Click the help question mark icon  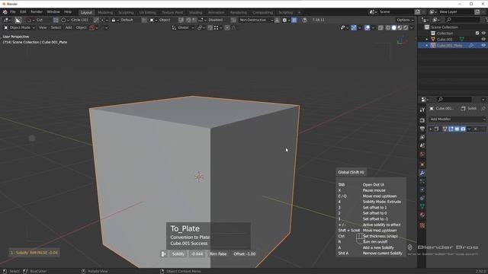pos(305,20)
